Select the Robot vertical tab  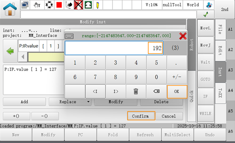tap(191, 45)
